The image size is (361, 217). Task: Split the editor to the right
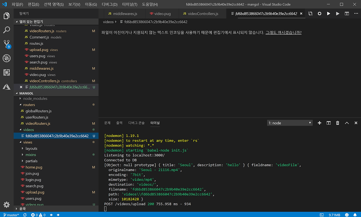[347, 14]
